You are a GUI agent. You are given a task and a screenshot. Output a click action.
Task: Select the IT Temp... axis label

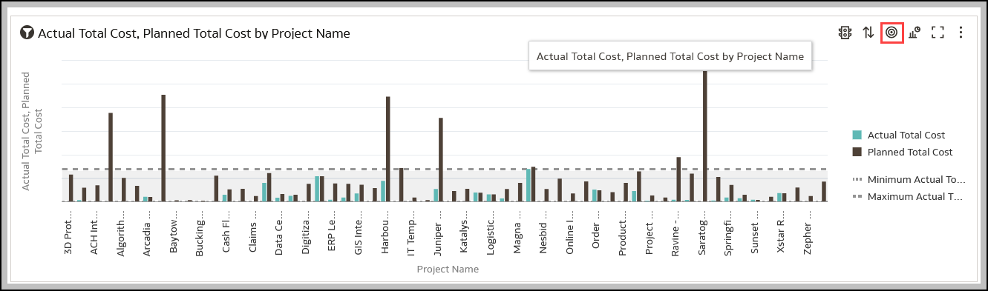pyautogui.click(x=411, y=233)
